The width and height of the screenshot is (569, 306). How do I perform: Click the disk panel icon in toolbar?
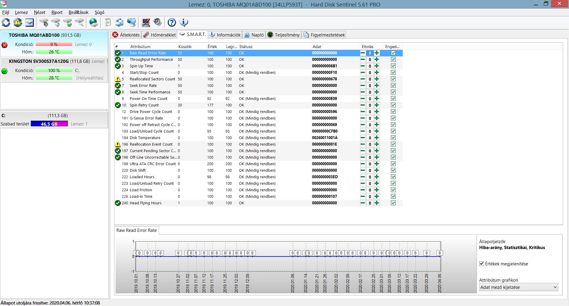(30, 23)
